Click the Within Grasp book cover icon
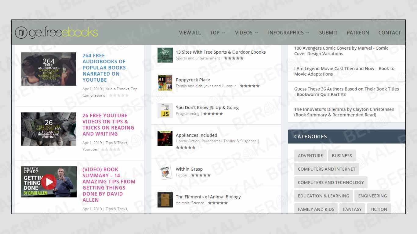The width and height of the screenshot is (417, 234). (165, 172)
